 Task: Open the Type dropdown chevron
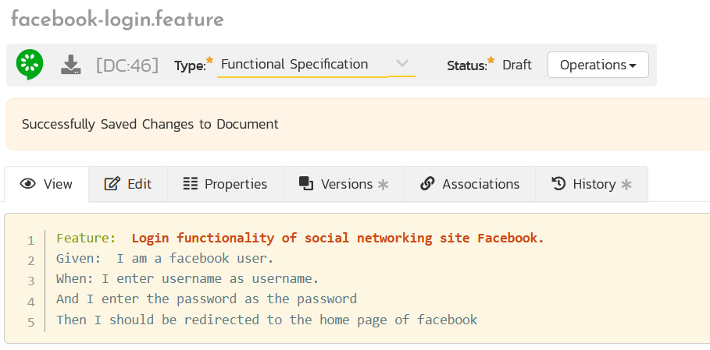402,64
